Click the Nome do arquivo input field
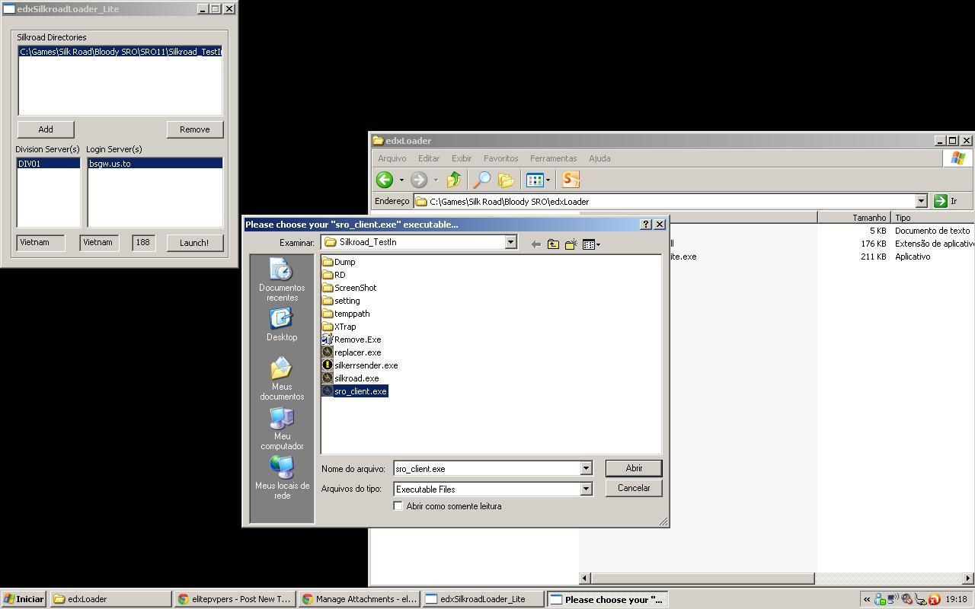Viewport: 975px width, 609px height. [487, 469]
